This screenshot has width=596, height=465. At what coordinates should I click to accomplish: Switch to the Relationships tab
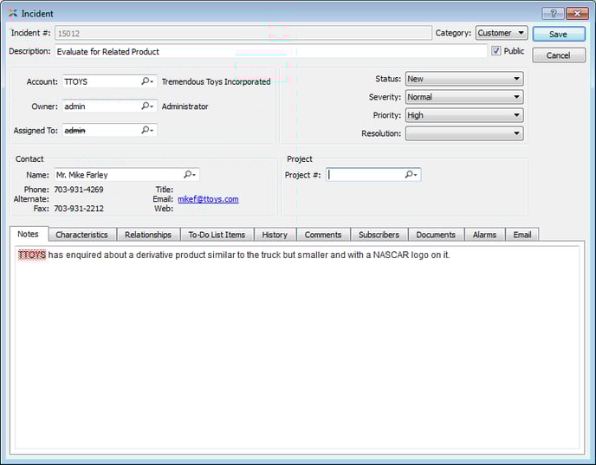[x=148, y=235]
